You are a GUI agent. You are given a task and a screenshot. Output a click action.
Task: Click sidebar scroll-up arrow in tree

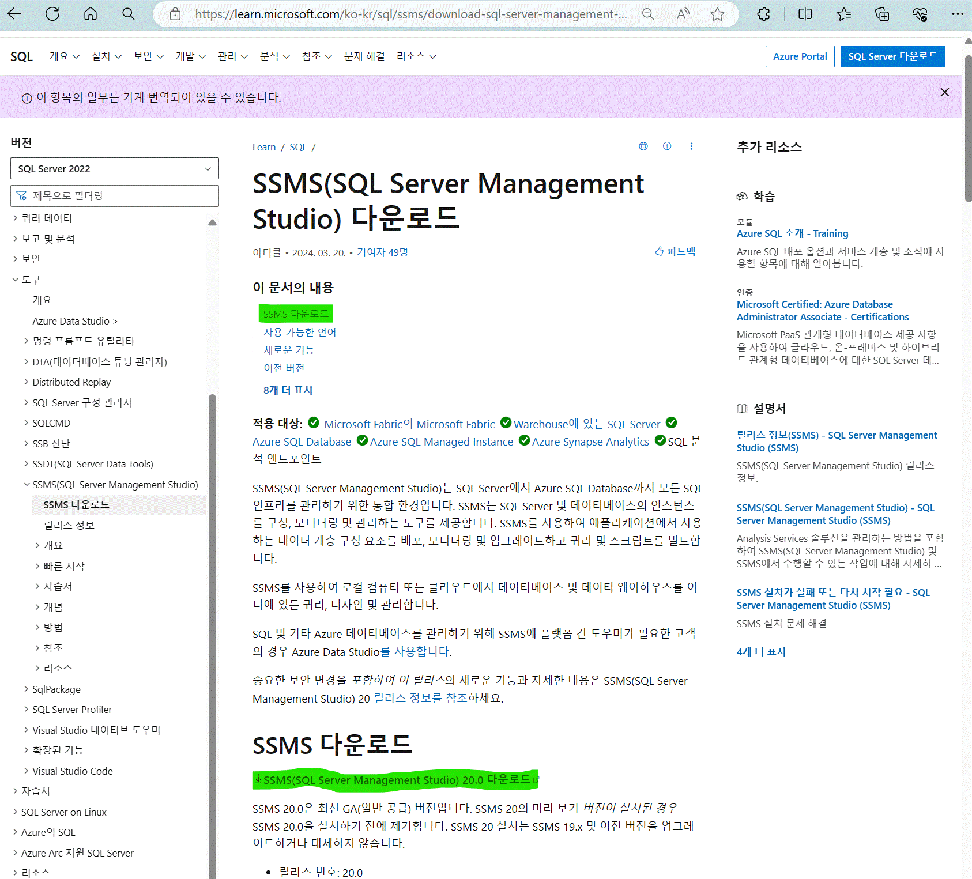(x=212, y=222)
